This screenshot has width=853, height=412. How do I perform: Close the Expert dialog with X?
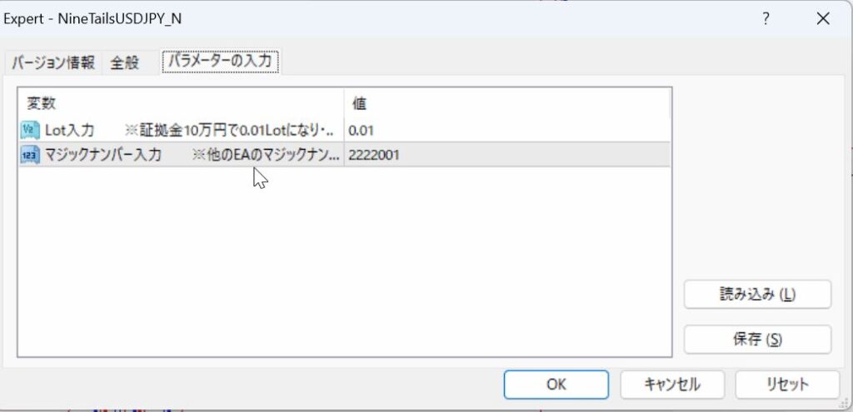823,19
